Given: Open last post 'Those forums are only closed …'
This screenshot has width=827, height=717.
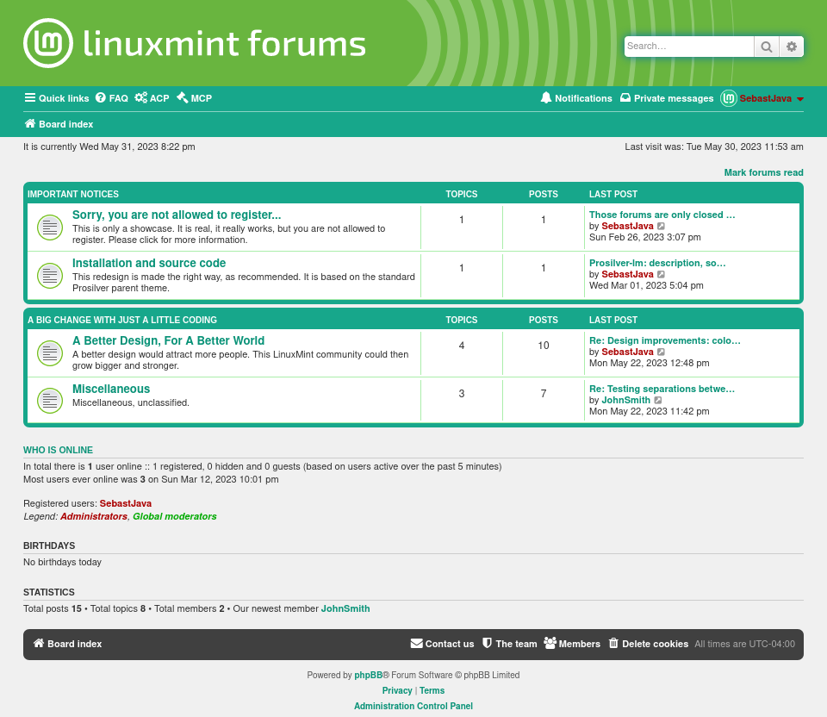Looking at the screenshot, I should (x=662, y=215).
